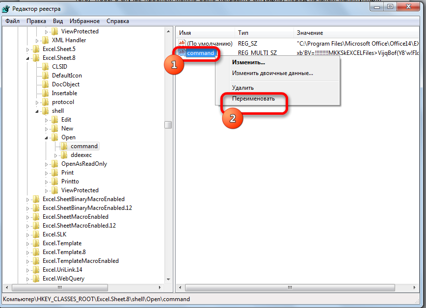Screen dimensions: 426x308
Task: Click the folder icon next to OpenAsReadOnly
Action: (x=54, y=164)
